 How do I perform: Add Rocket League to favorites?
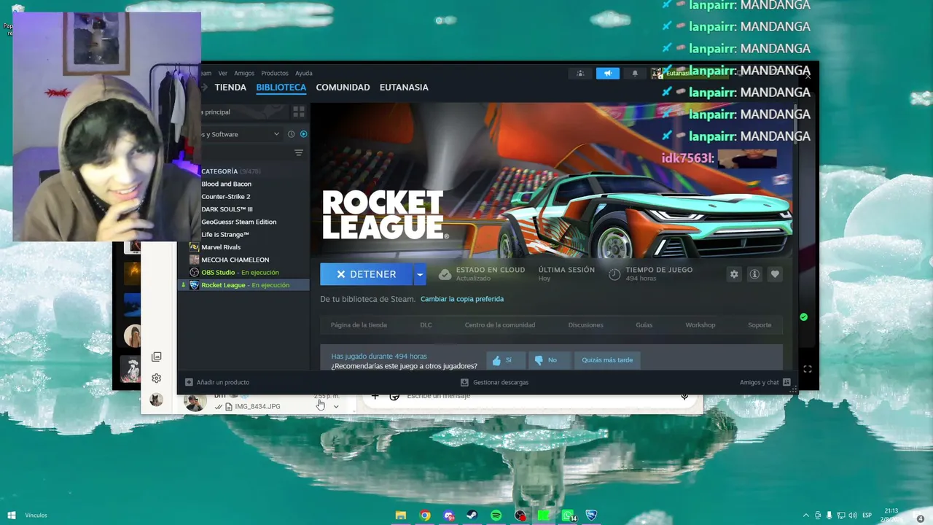(x=775, y=274)
